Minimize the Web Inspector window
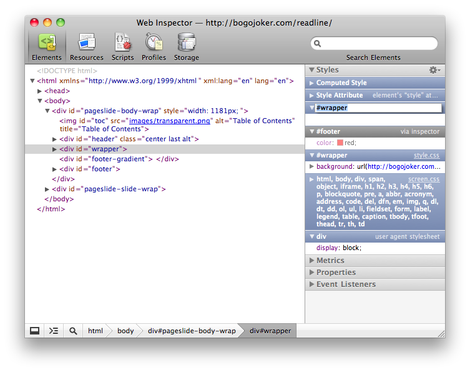Screen dimensions: 470x372 [x=47, y=23]
